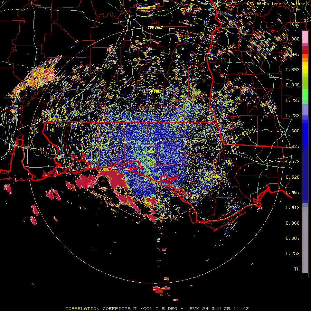This screenshot has height=311, width=311.
Task: Click the Correlation Coefficient KEVX caption text
Action: pyautogui.click(x=157, y=309)
